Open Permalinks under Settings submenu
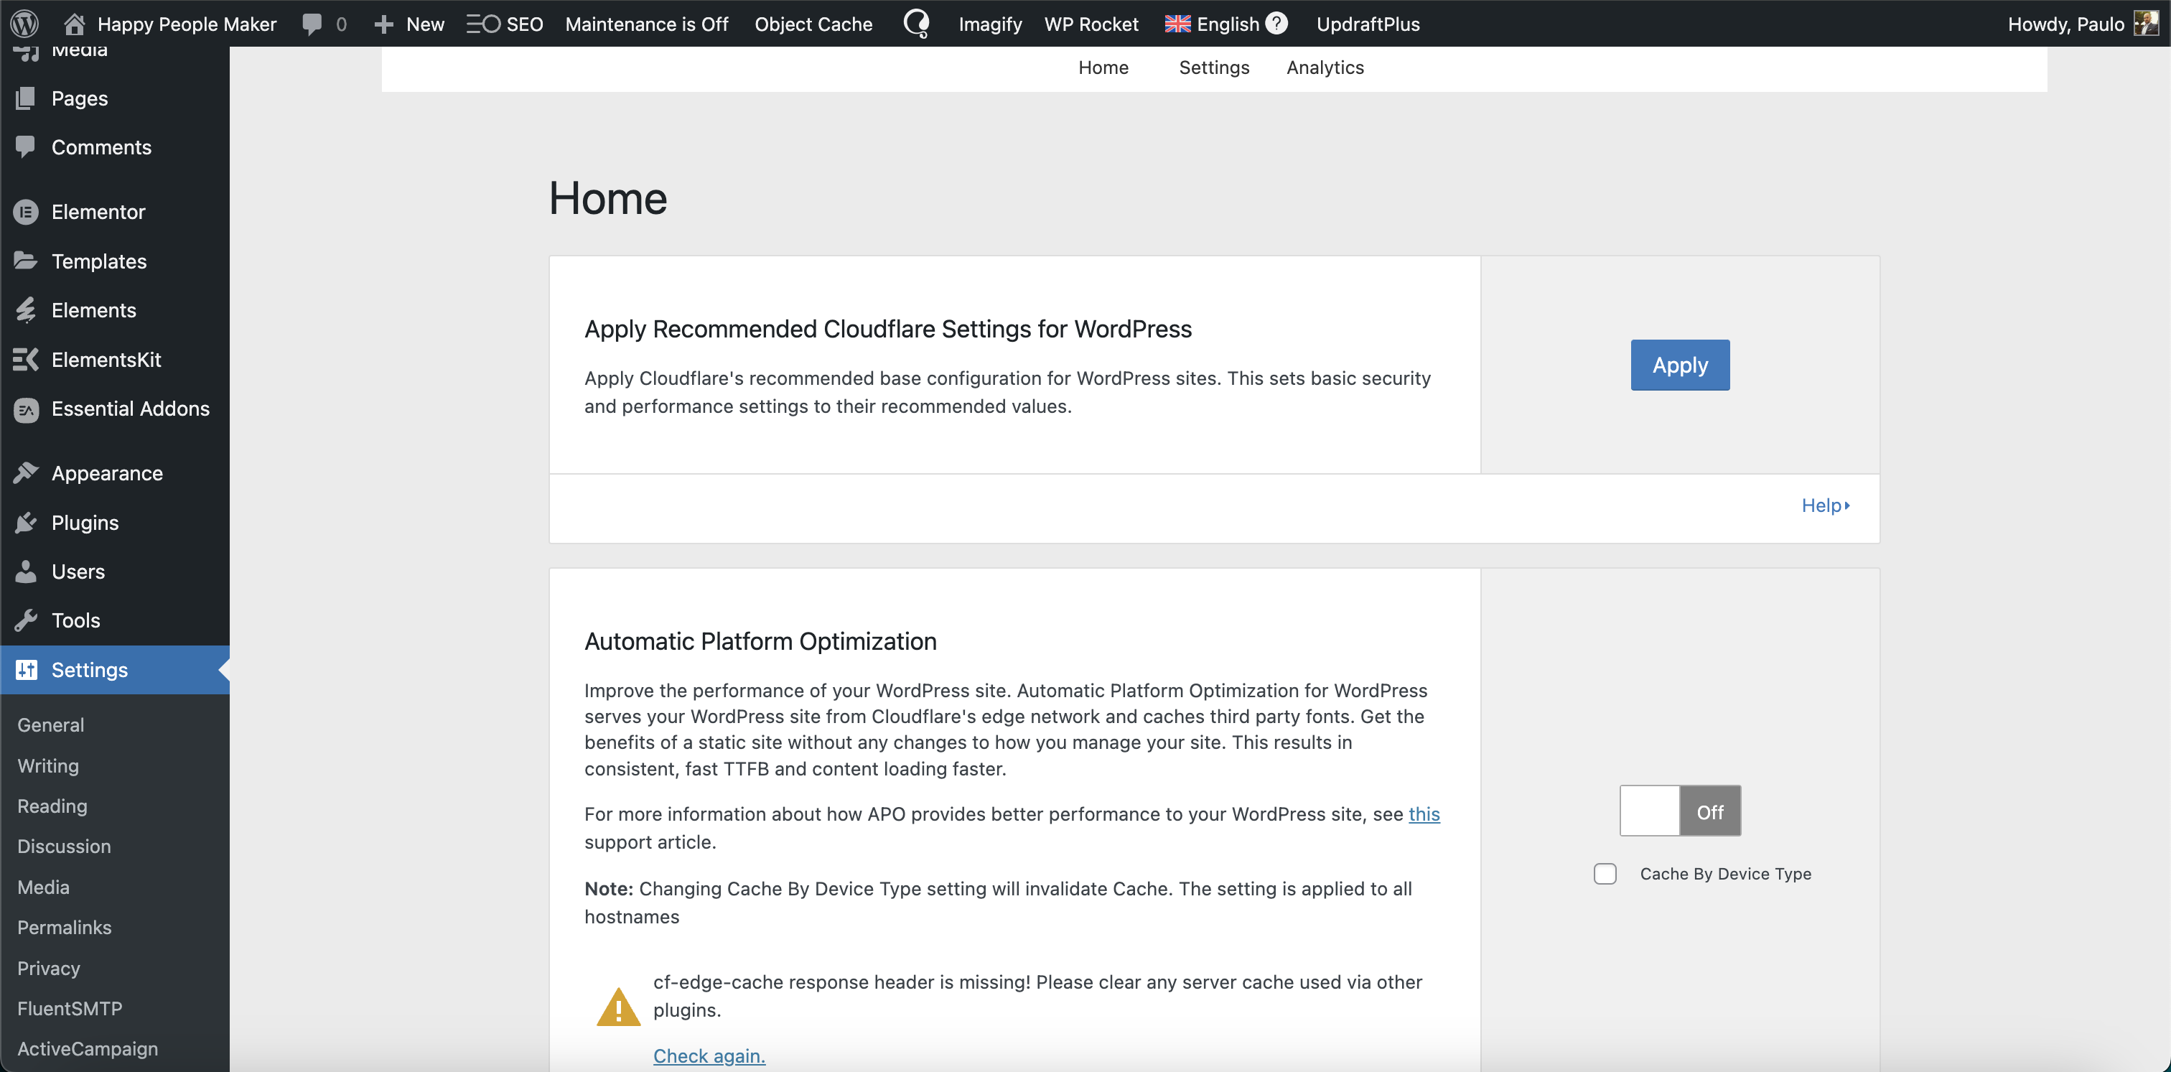2171x1072 pixels. (64, 927)
